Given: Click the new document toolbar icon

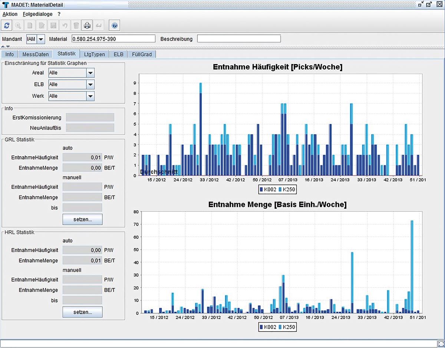Looking at the screenshot, I should pos(30,26).
